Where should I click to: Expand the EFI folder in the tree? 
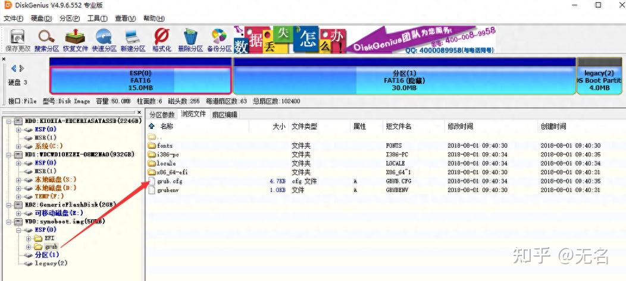(x=29, y=238)
